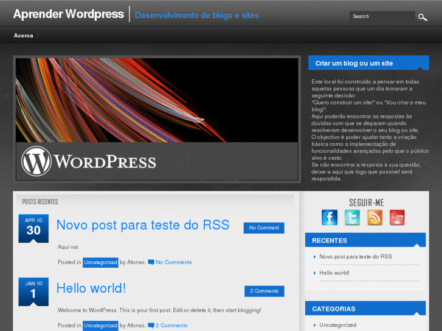Viewport: 442px width, 331px height.
Task: Open the RSS feed icon
Action: click(375, 217)
